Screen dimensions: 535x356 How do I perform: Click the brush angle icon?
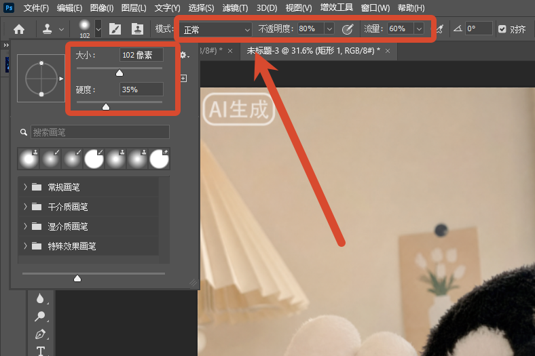(458, 29)
